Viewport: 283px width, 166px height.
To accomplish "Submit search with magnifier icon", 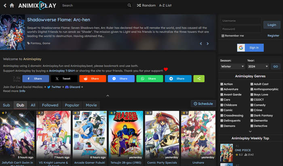I will pyautogui.click(x=129, y=5).
